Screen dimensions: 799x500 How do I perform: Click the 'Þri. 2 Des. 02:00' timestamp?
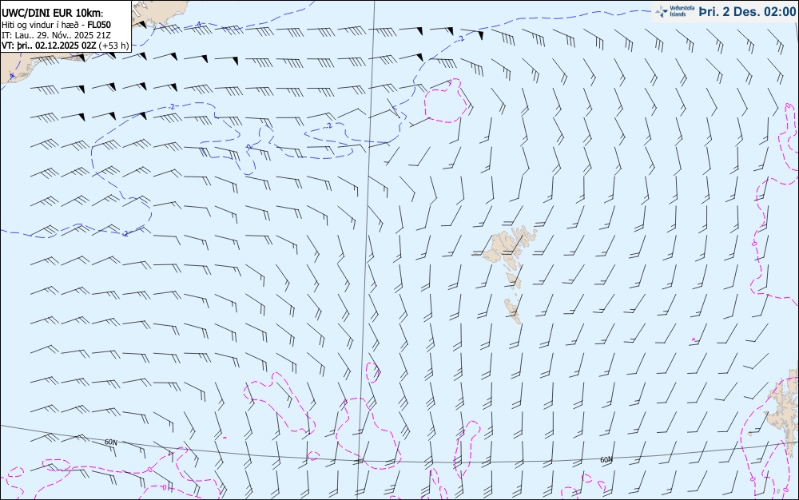pos(746,11)
